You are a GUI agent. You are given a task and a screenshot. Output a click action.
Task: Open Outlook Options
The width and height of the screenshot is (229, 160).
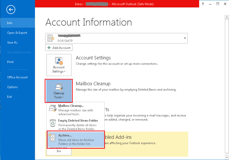[13, 87]
